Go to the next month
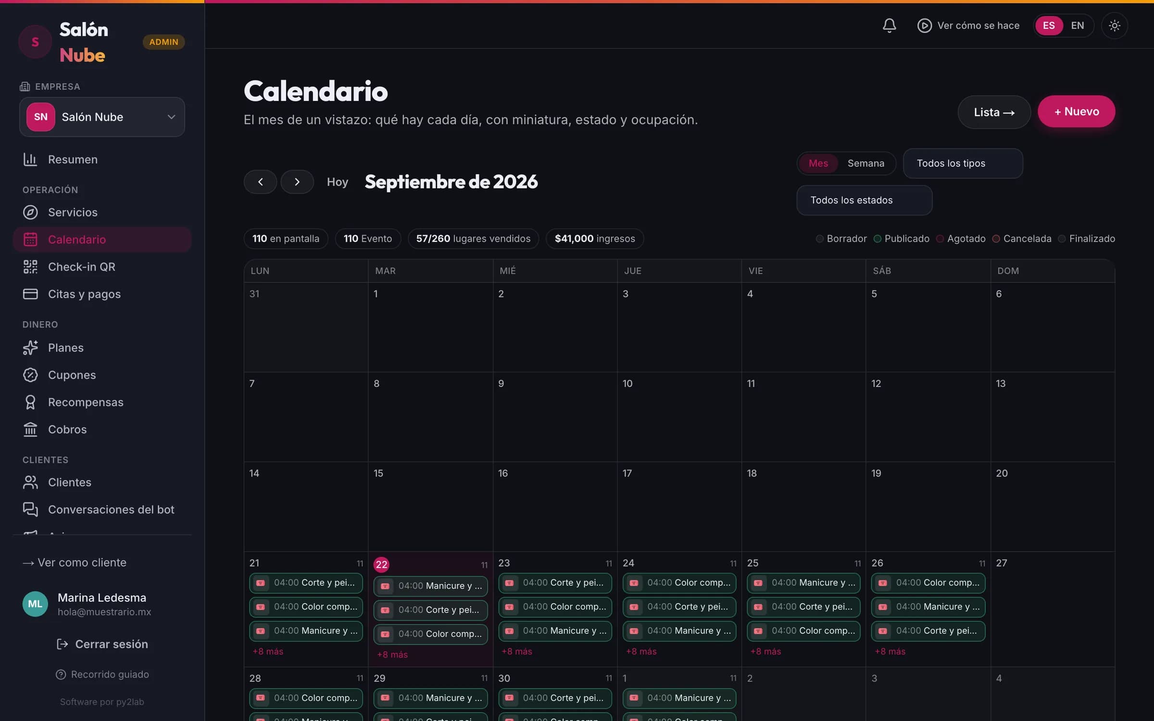This screenshot has width=1154, height=721. click(x=297, y=182)
